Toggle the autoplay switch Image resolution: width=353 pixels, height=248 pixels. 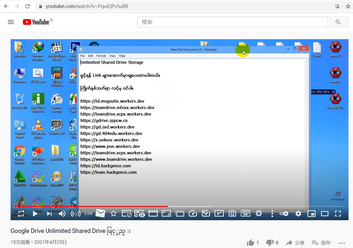click(284, 214)
